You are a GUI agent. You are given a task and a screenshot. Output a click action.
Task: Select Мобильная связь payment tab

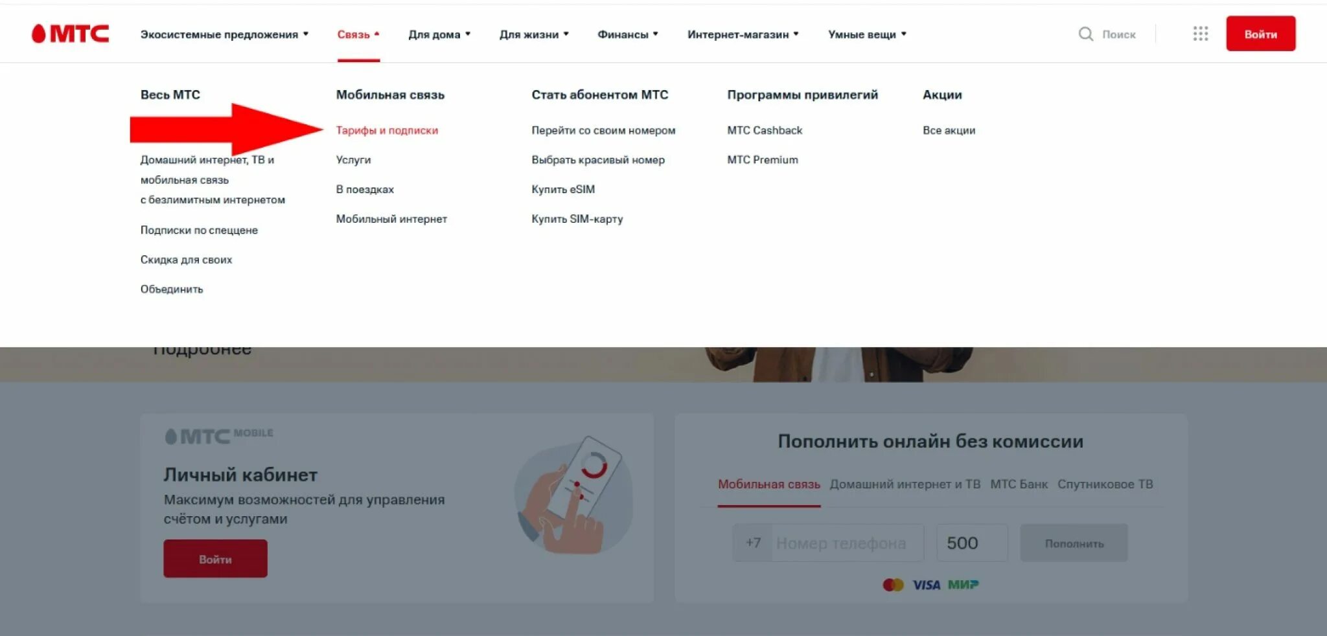pos(768,484)
